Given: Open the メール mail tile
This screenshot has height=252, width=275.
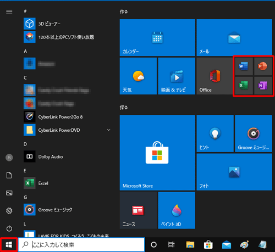Looking at the screenshot, I should (234, 37).
